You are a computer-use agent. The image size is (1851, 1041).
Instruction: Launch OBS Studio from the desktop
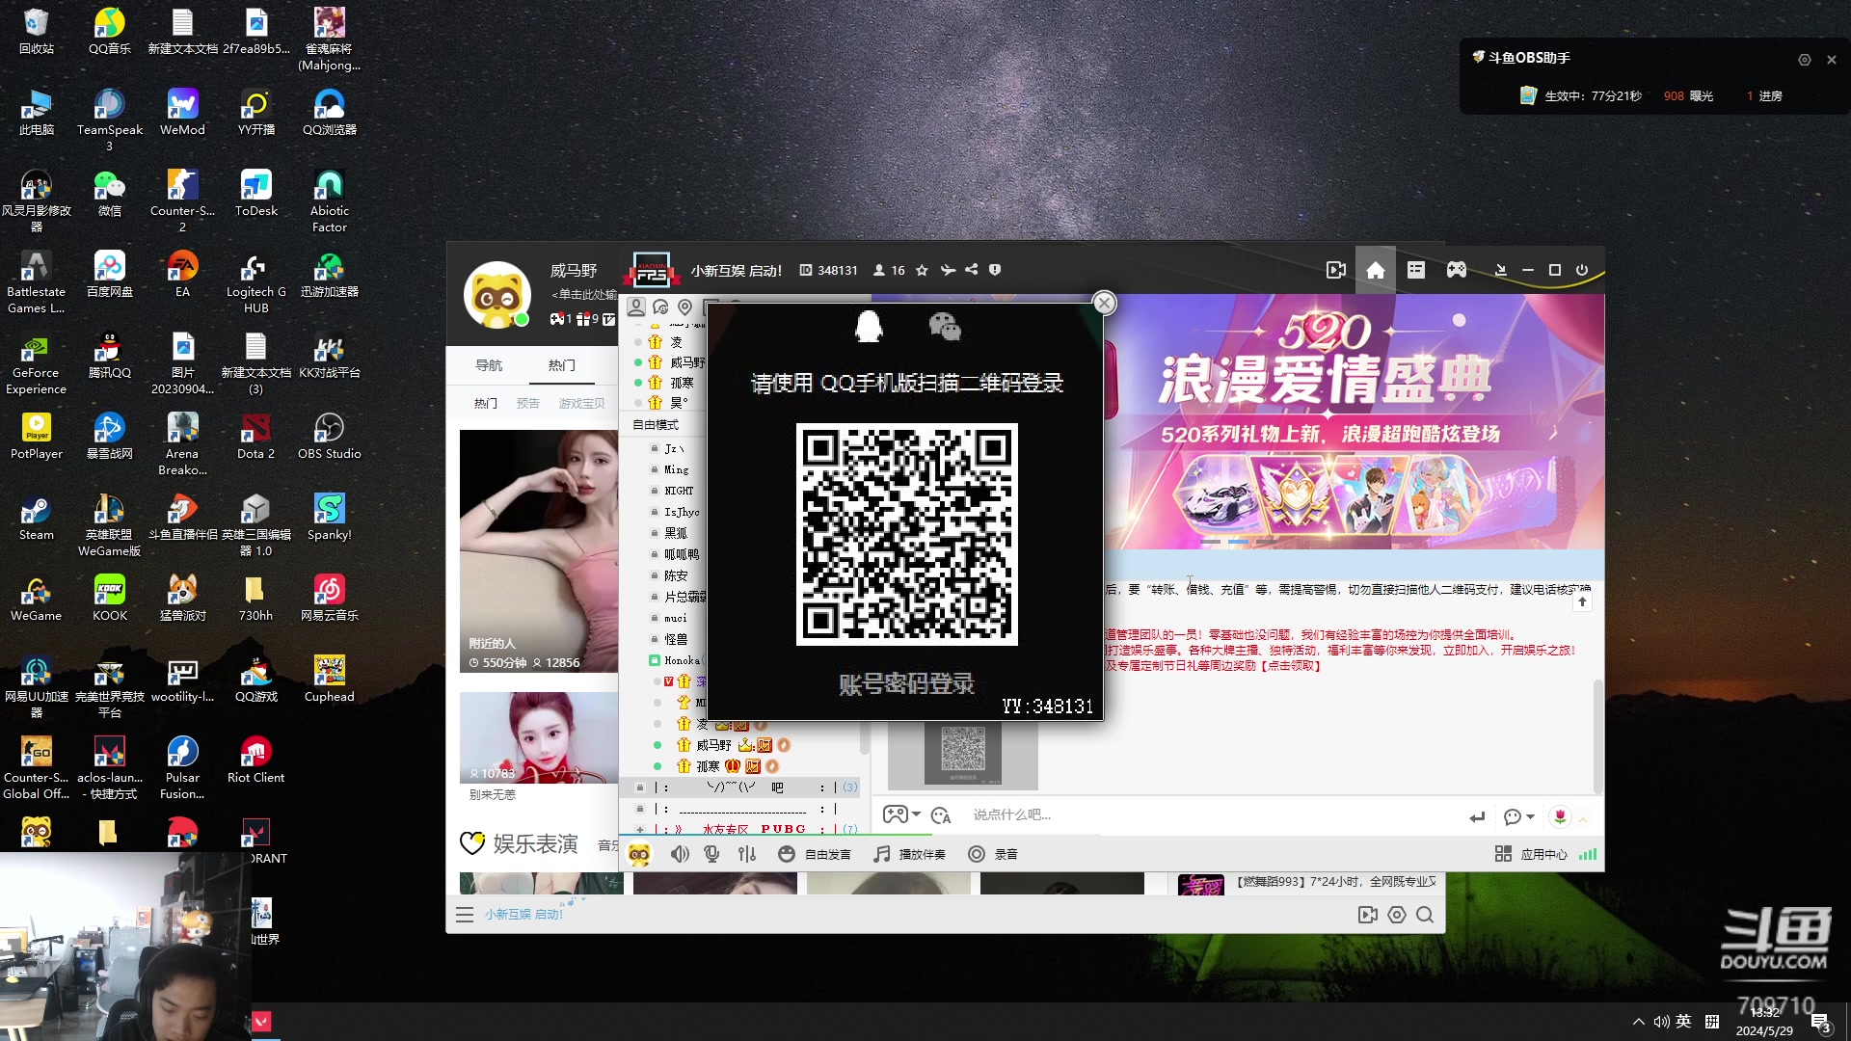coord(330,429)
